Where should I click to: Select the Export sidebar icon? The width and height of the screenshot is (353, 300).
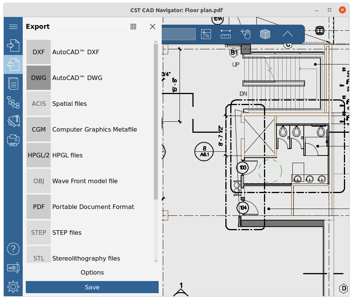13,64
